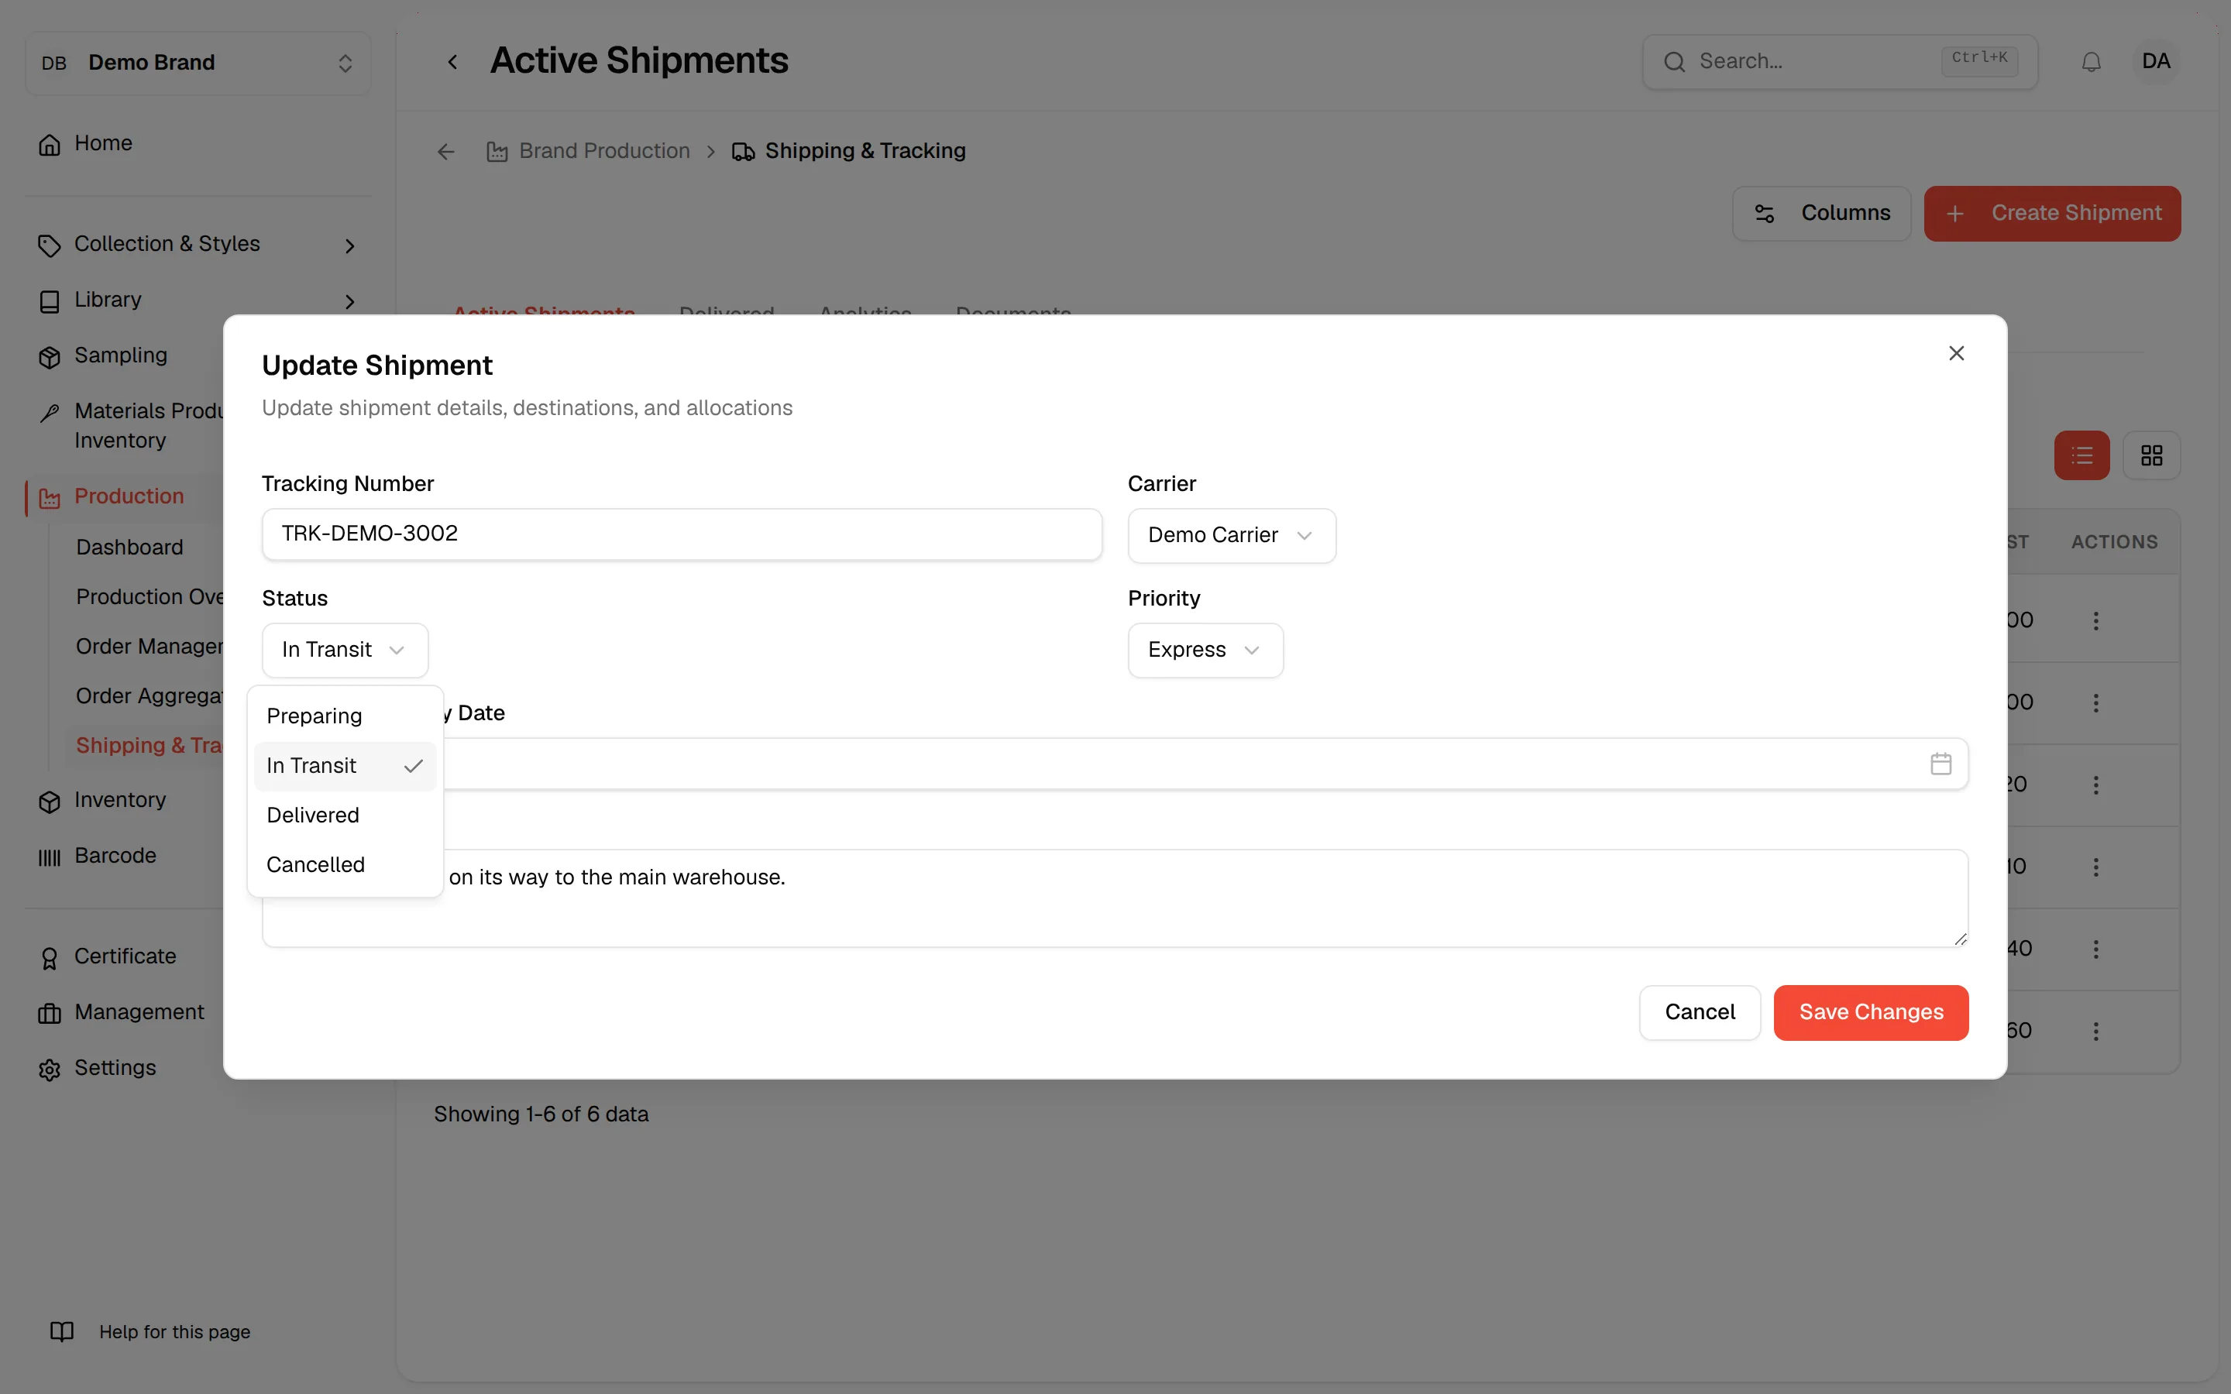This screenshot has width=2231, height=1394.
Task: Open Shipping & Tracking sidebar item
Action: coord(150,746)
